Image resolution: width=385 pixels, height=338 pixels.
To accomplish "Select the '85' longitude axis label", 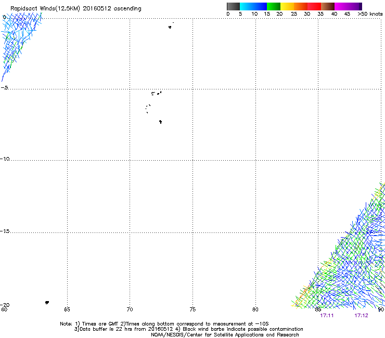I will [318, 309].
